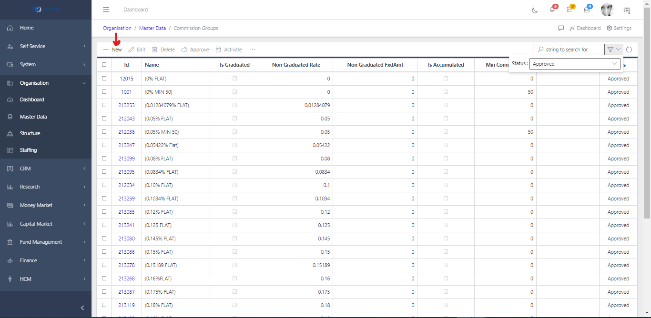The height and width of the screenshot is (318, 651).
Task: Open the chat comment icon
Action: point(561,28)
